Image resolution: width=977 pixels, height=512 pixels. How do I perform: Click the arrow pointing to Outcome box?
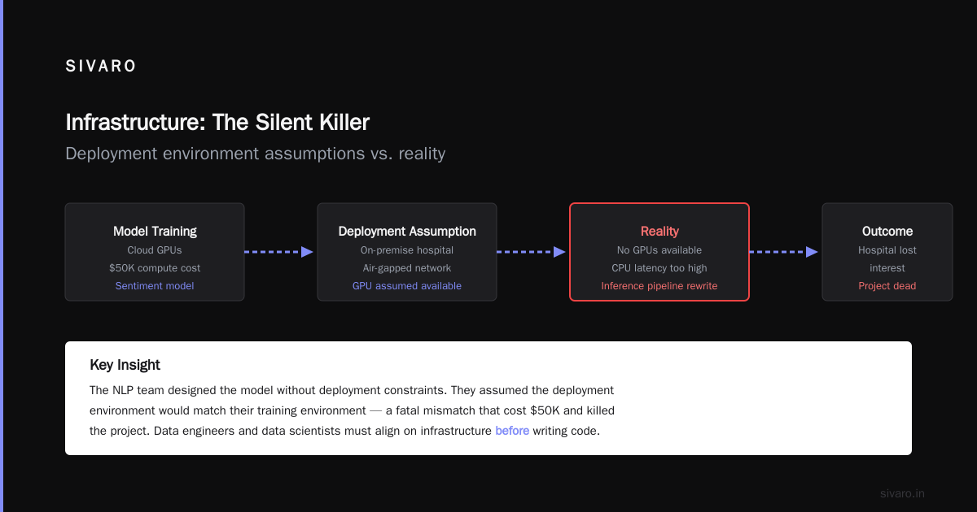(x=784, y=252)
